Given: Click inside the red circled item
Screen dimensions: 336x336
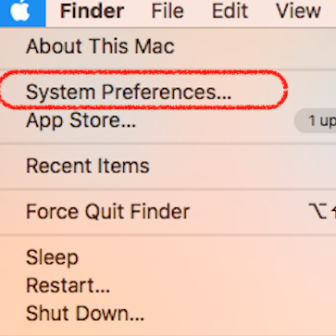Looking at the screenshot, I should click(143, 90).
